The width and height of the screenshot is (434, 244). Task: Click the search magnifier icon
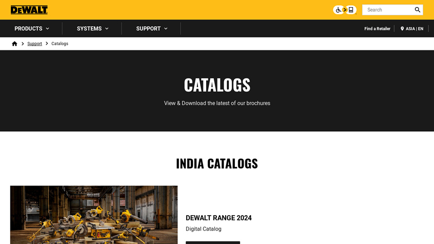click(417, 10)
